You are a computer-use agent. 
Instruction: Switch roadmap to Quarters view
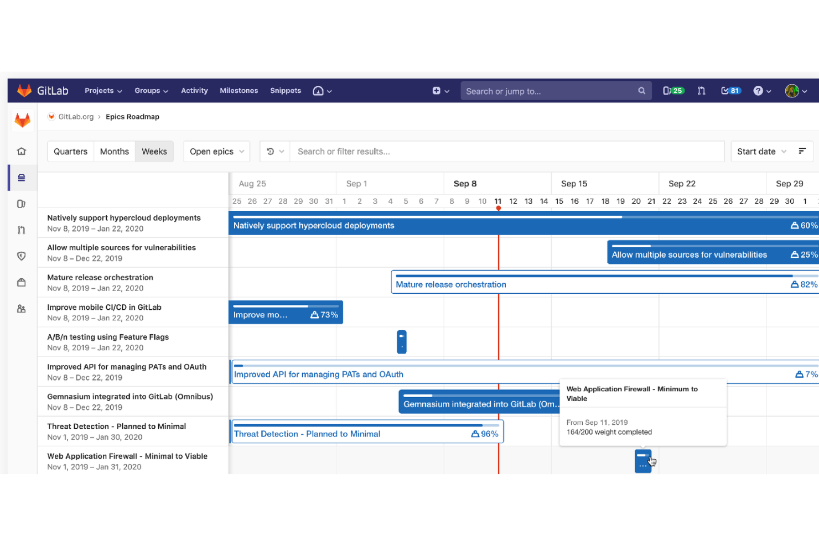tap(70, 152)
